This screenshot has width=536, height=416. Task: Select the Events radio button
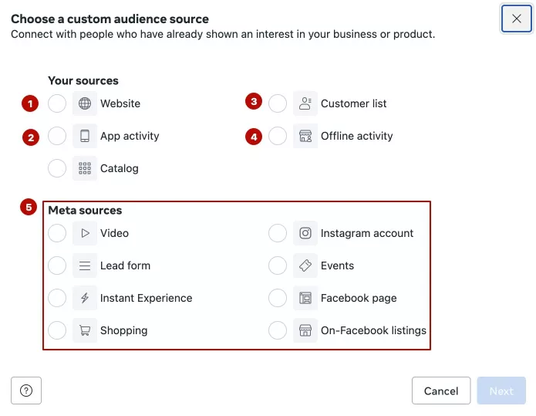pyautogui.click(x=278, y=265)
